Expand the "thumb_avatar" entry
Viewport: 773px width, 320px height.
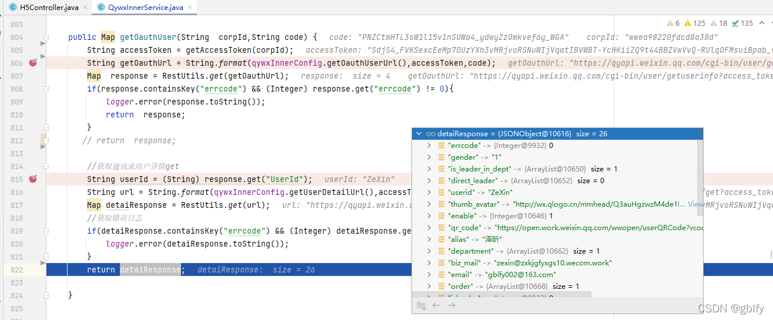430,204
